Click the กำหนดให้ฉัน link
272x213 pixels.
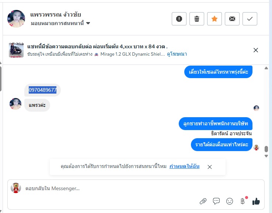tap(184, 167)
